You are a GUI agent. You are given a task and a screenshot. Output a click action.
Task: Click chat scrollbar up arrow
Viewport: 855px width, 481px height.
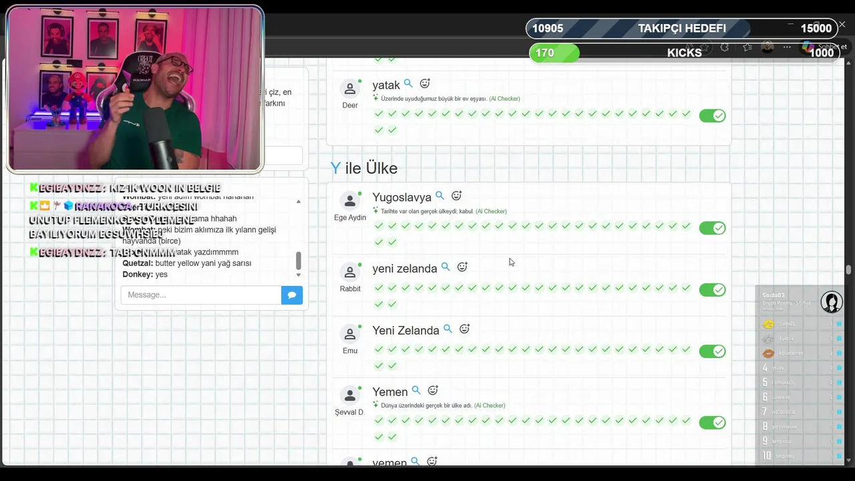[x=299, y=201]
